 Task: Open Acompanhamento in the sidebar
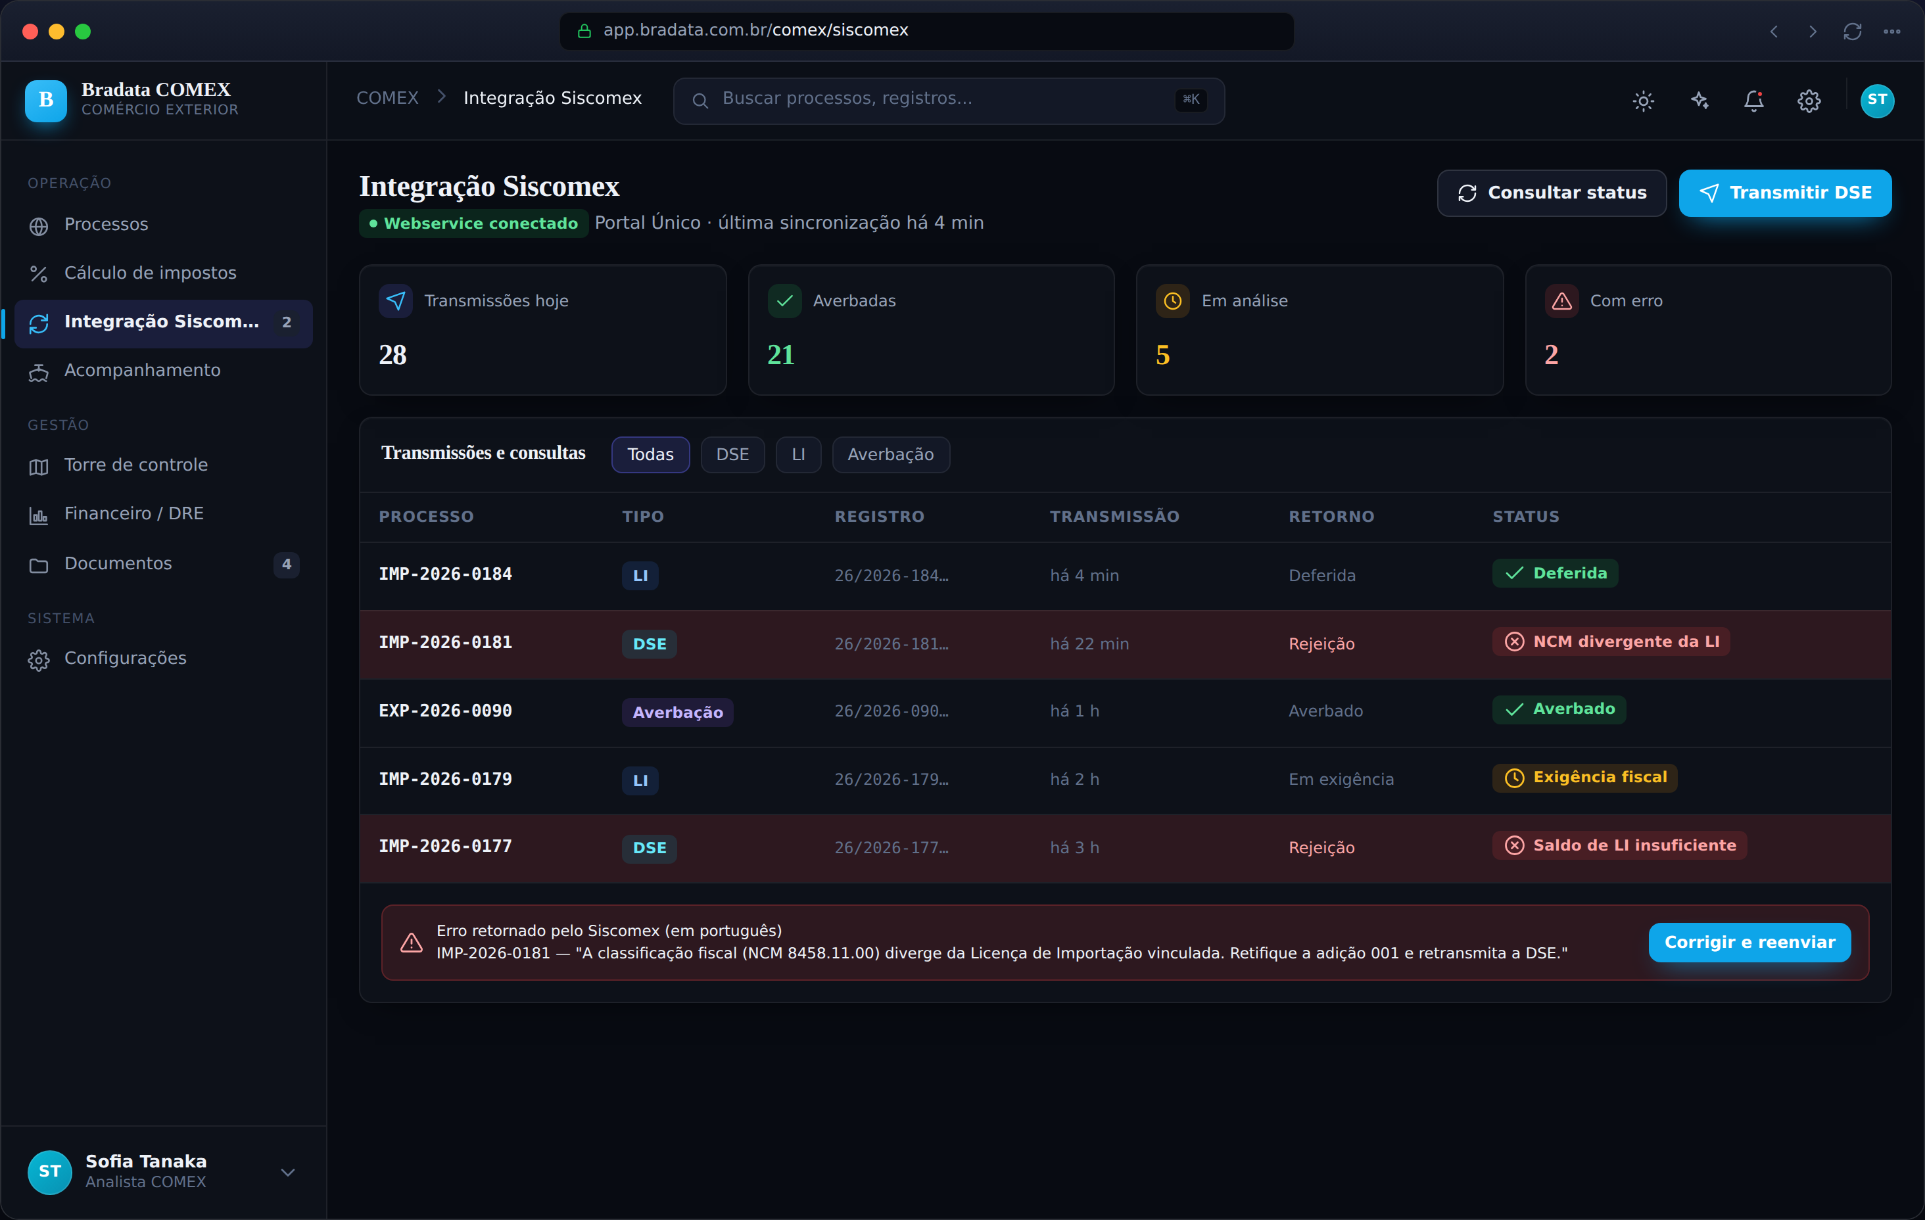point(163,372)
